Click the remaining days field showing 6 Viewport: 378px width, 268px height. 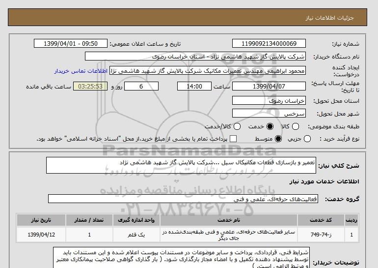tap(141, 86)
